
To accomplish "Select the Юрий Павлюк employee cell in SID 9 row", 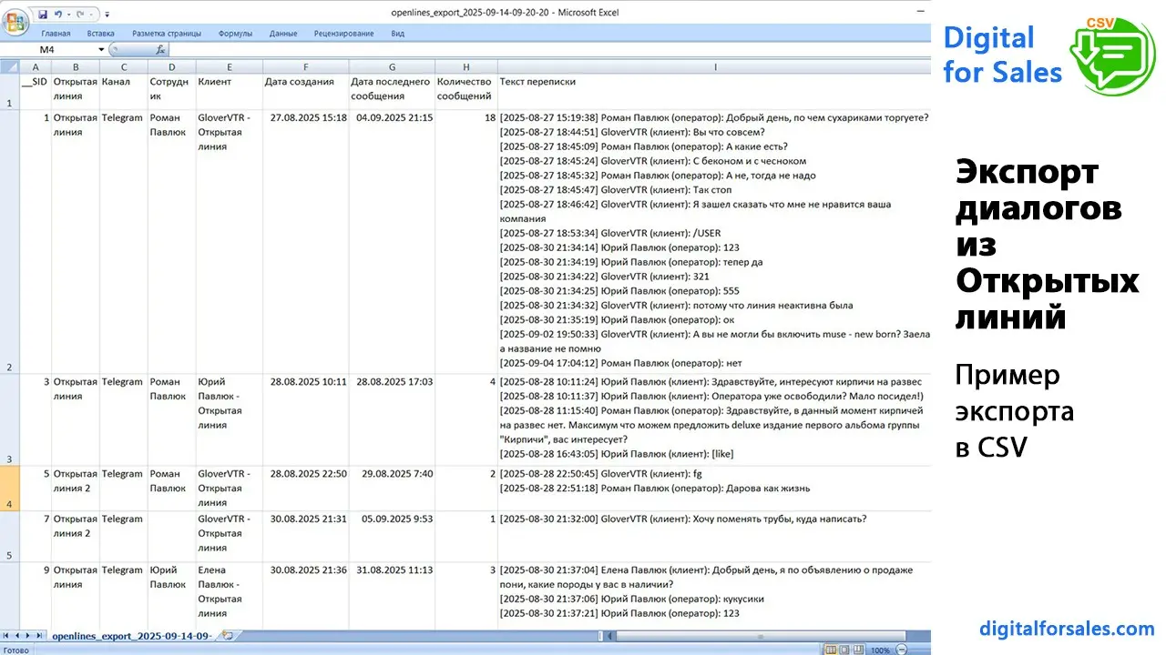I will 171,595.
